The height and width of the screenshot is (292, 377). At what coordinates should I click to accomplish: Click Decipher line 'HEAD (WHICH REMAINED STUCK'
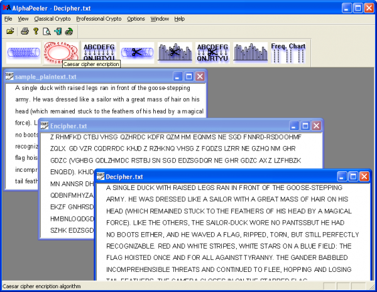(229, 211)
